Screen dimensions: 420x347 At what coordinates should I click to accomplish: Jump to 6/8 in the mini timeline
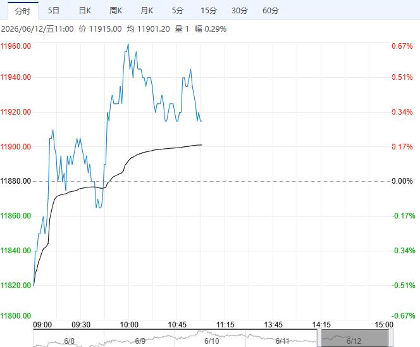coord(69,341)
